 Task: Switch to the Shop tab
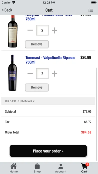click(x=37, y=168)
